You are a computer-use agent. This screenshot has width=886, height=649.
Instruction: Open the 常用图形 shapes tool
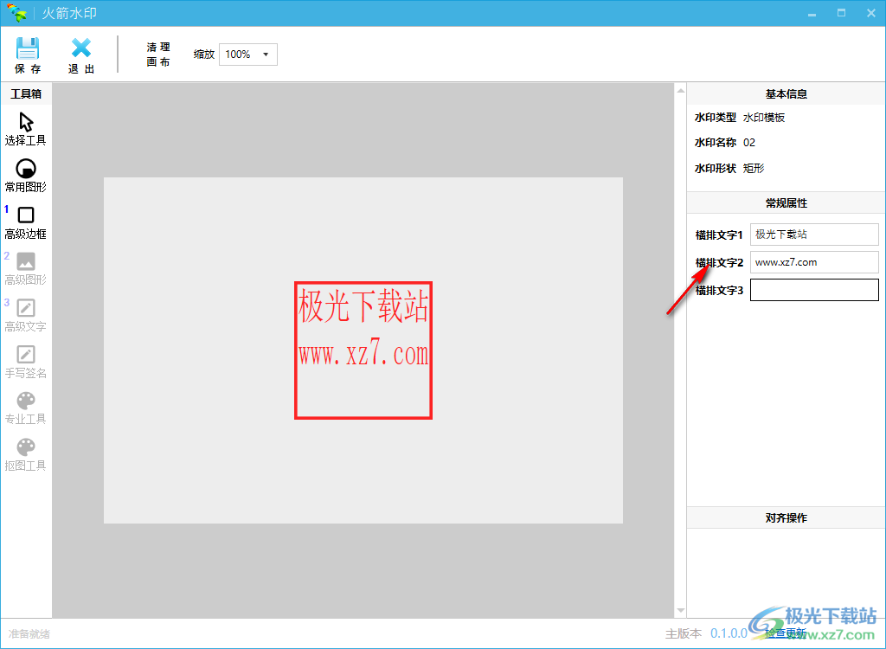[26, 173]
